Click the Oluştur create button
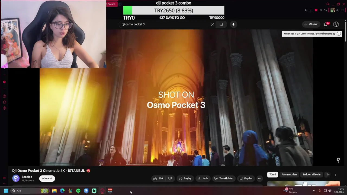This screenshot has height=195, width=347. [x=311, y=24]
